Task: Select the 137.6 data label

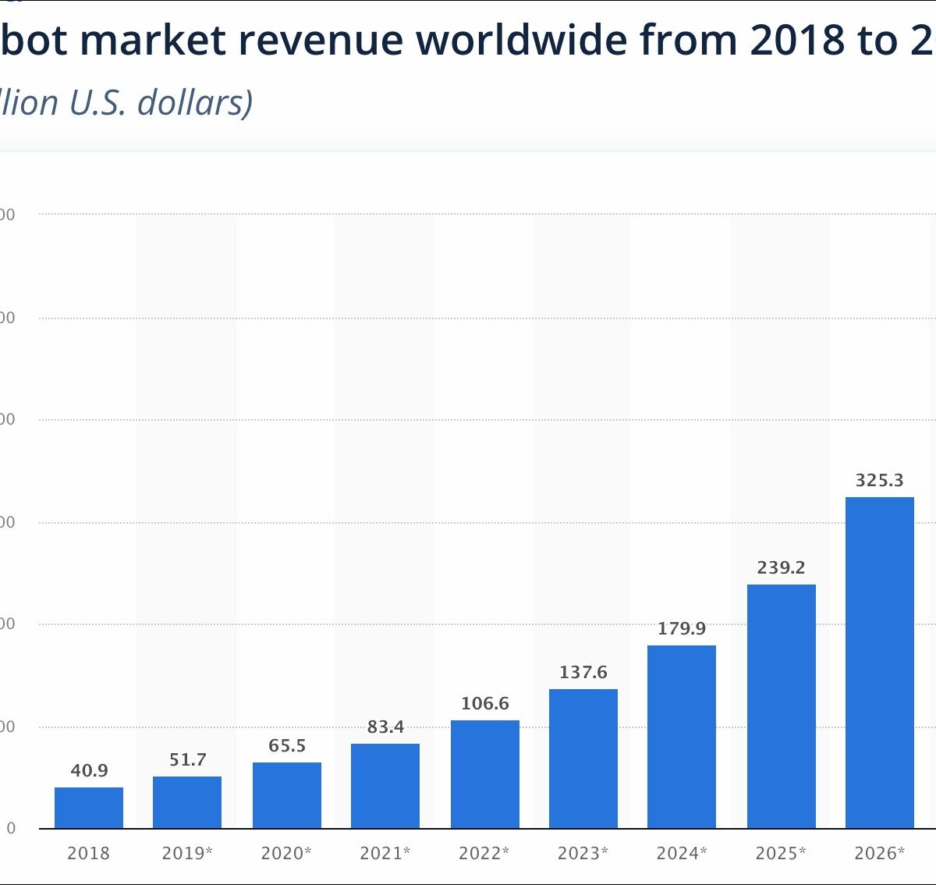Action: pos(583,672)
